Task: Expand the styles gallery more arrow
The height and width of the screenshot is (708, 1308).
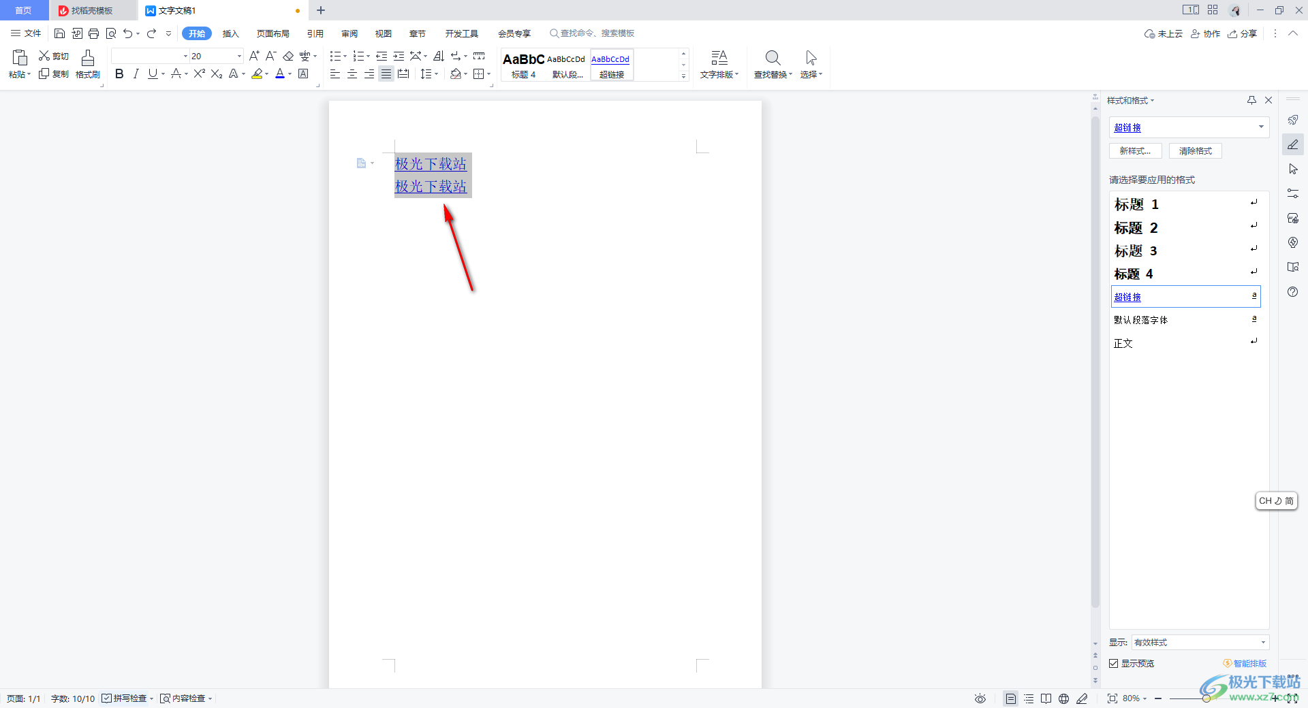Action: click(x=683, y=76)
